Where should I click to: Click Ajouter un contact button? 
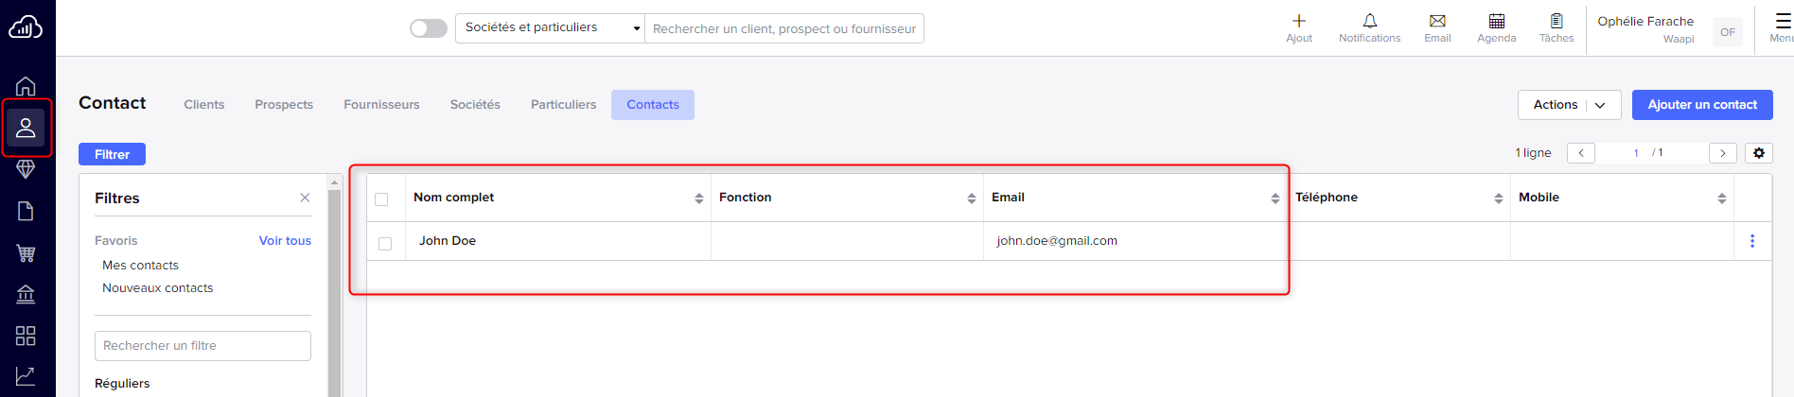coord(1702,105)
